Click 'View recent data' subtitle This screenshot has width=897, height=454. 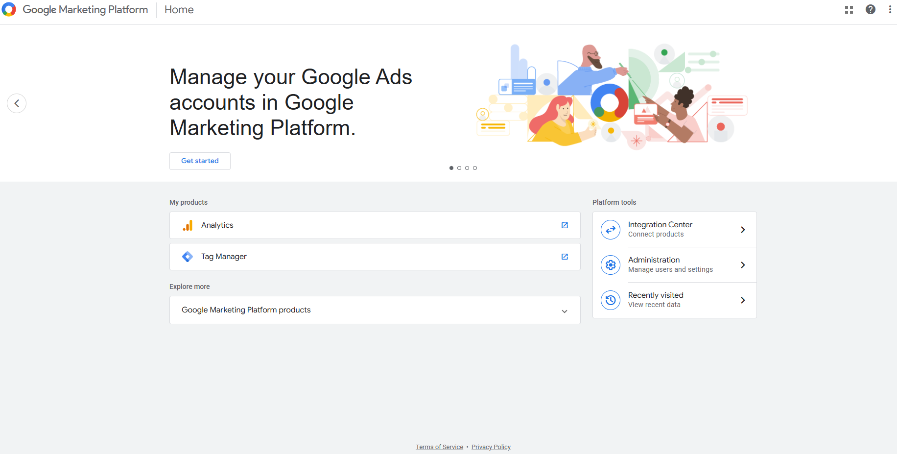click(654, 305)
